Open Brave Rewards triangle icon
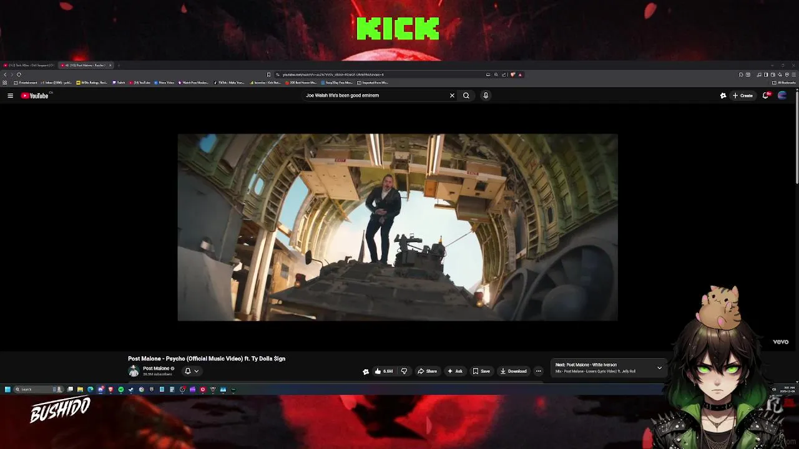Viewport: 799px width, 449px height. (520, 74)
